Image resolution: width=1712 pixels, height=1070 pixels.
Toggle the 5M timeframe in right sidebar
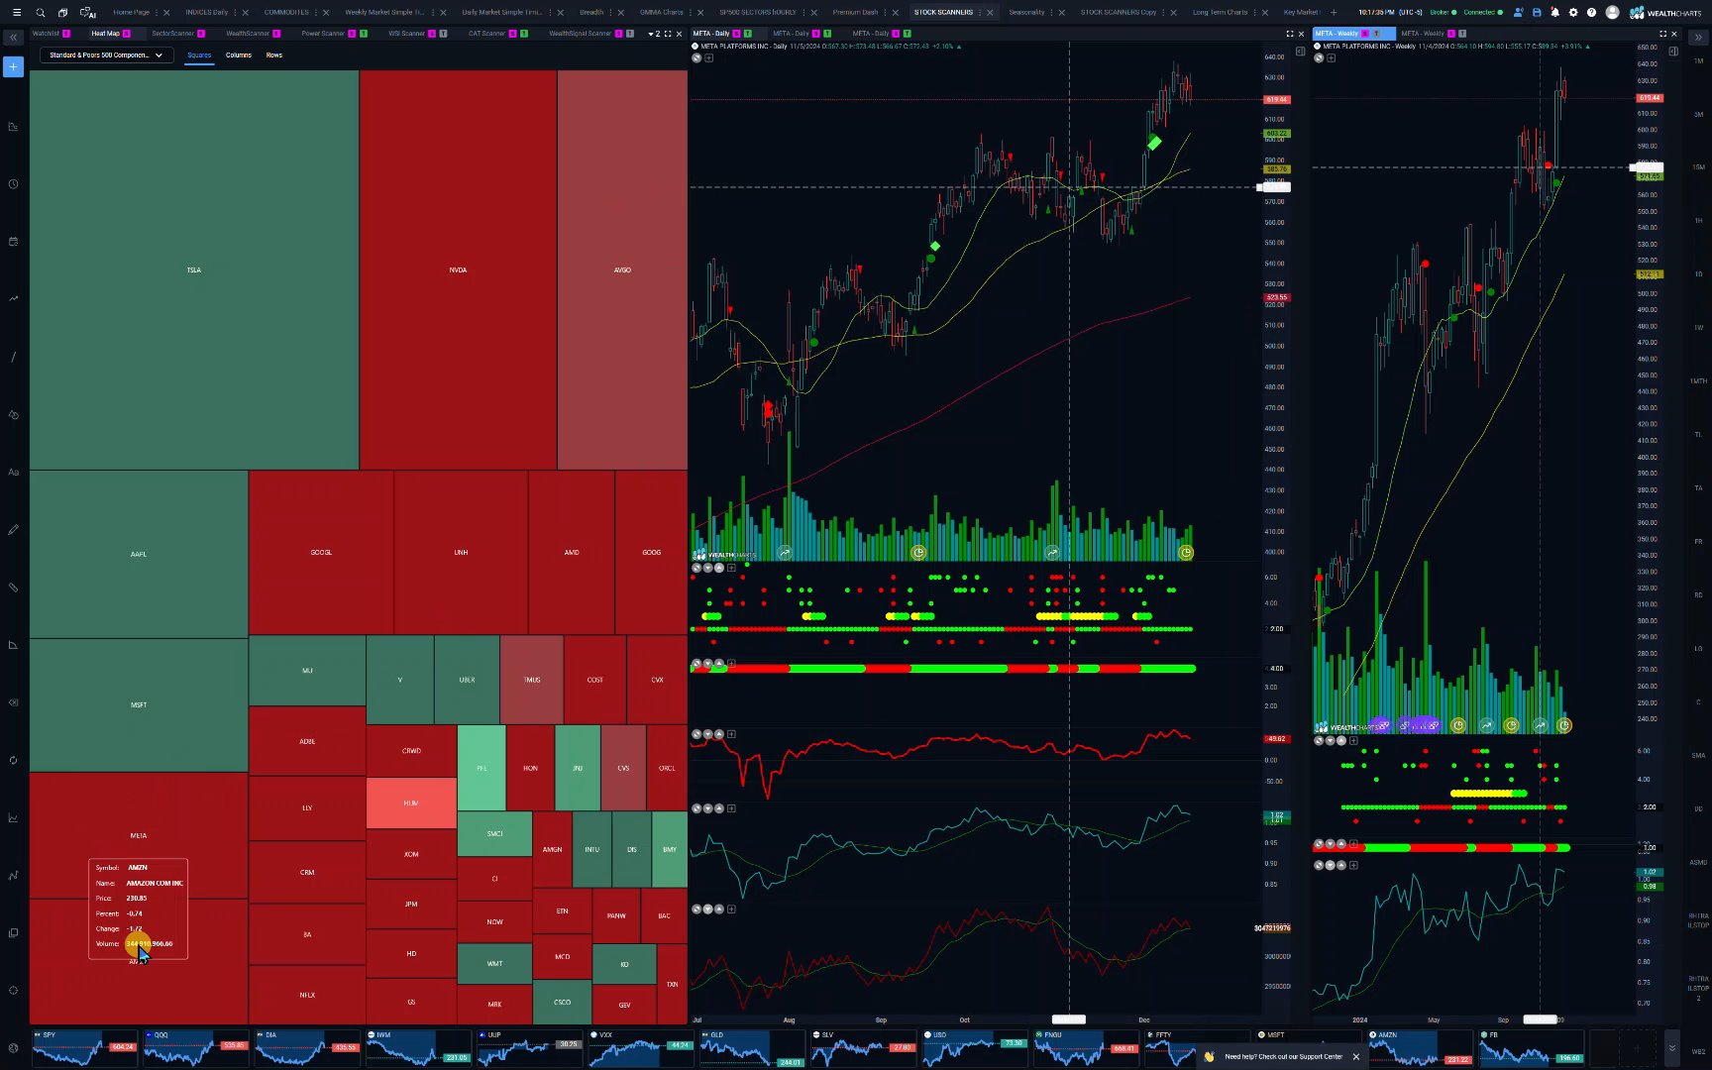pyautogui.click(x=1698, y=114)
